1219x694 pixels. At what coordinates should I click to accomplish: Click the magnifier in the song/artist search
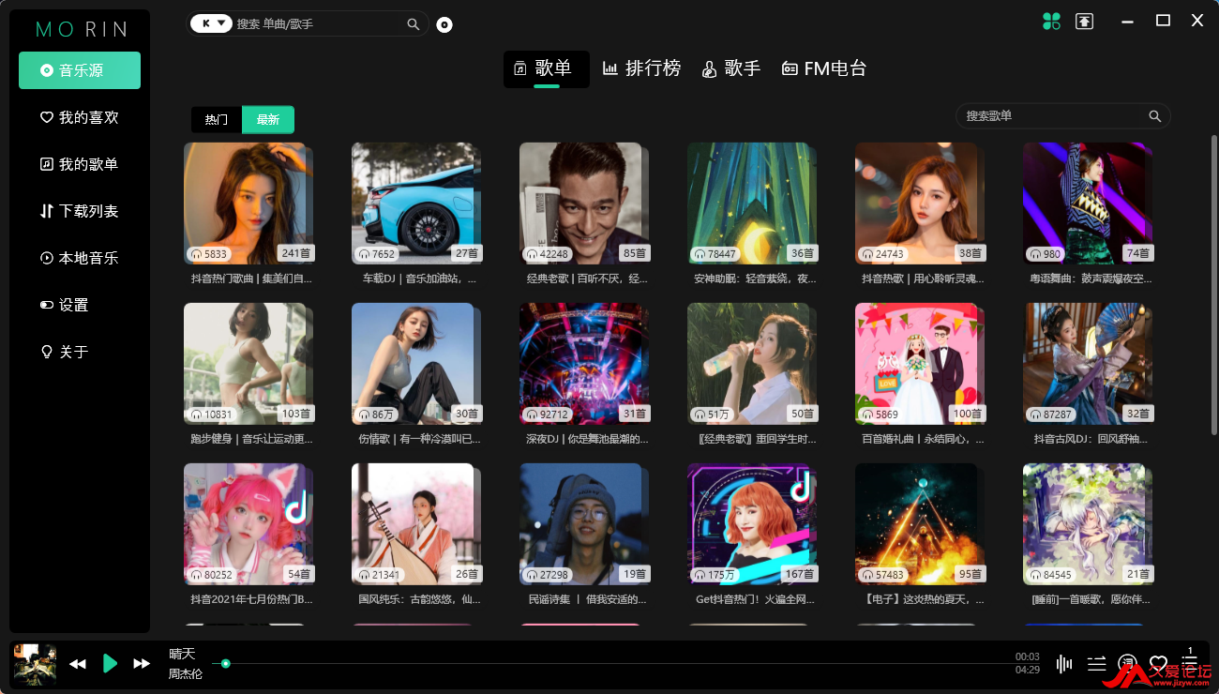point(414,24)
